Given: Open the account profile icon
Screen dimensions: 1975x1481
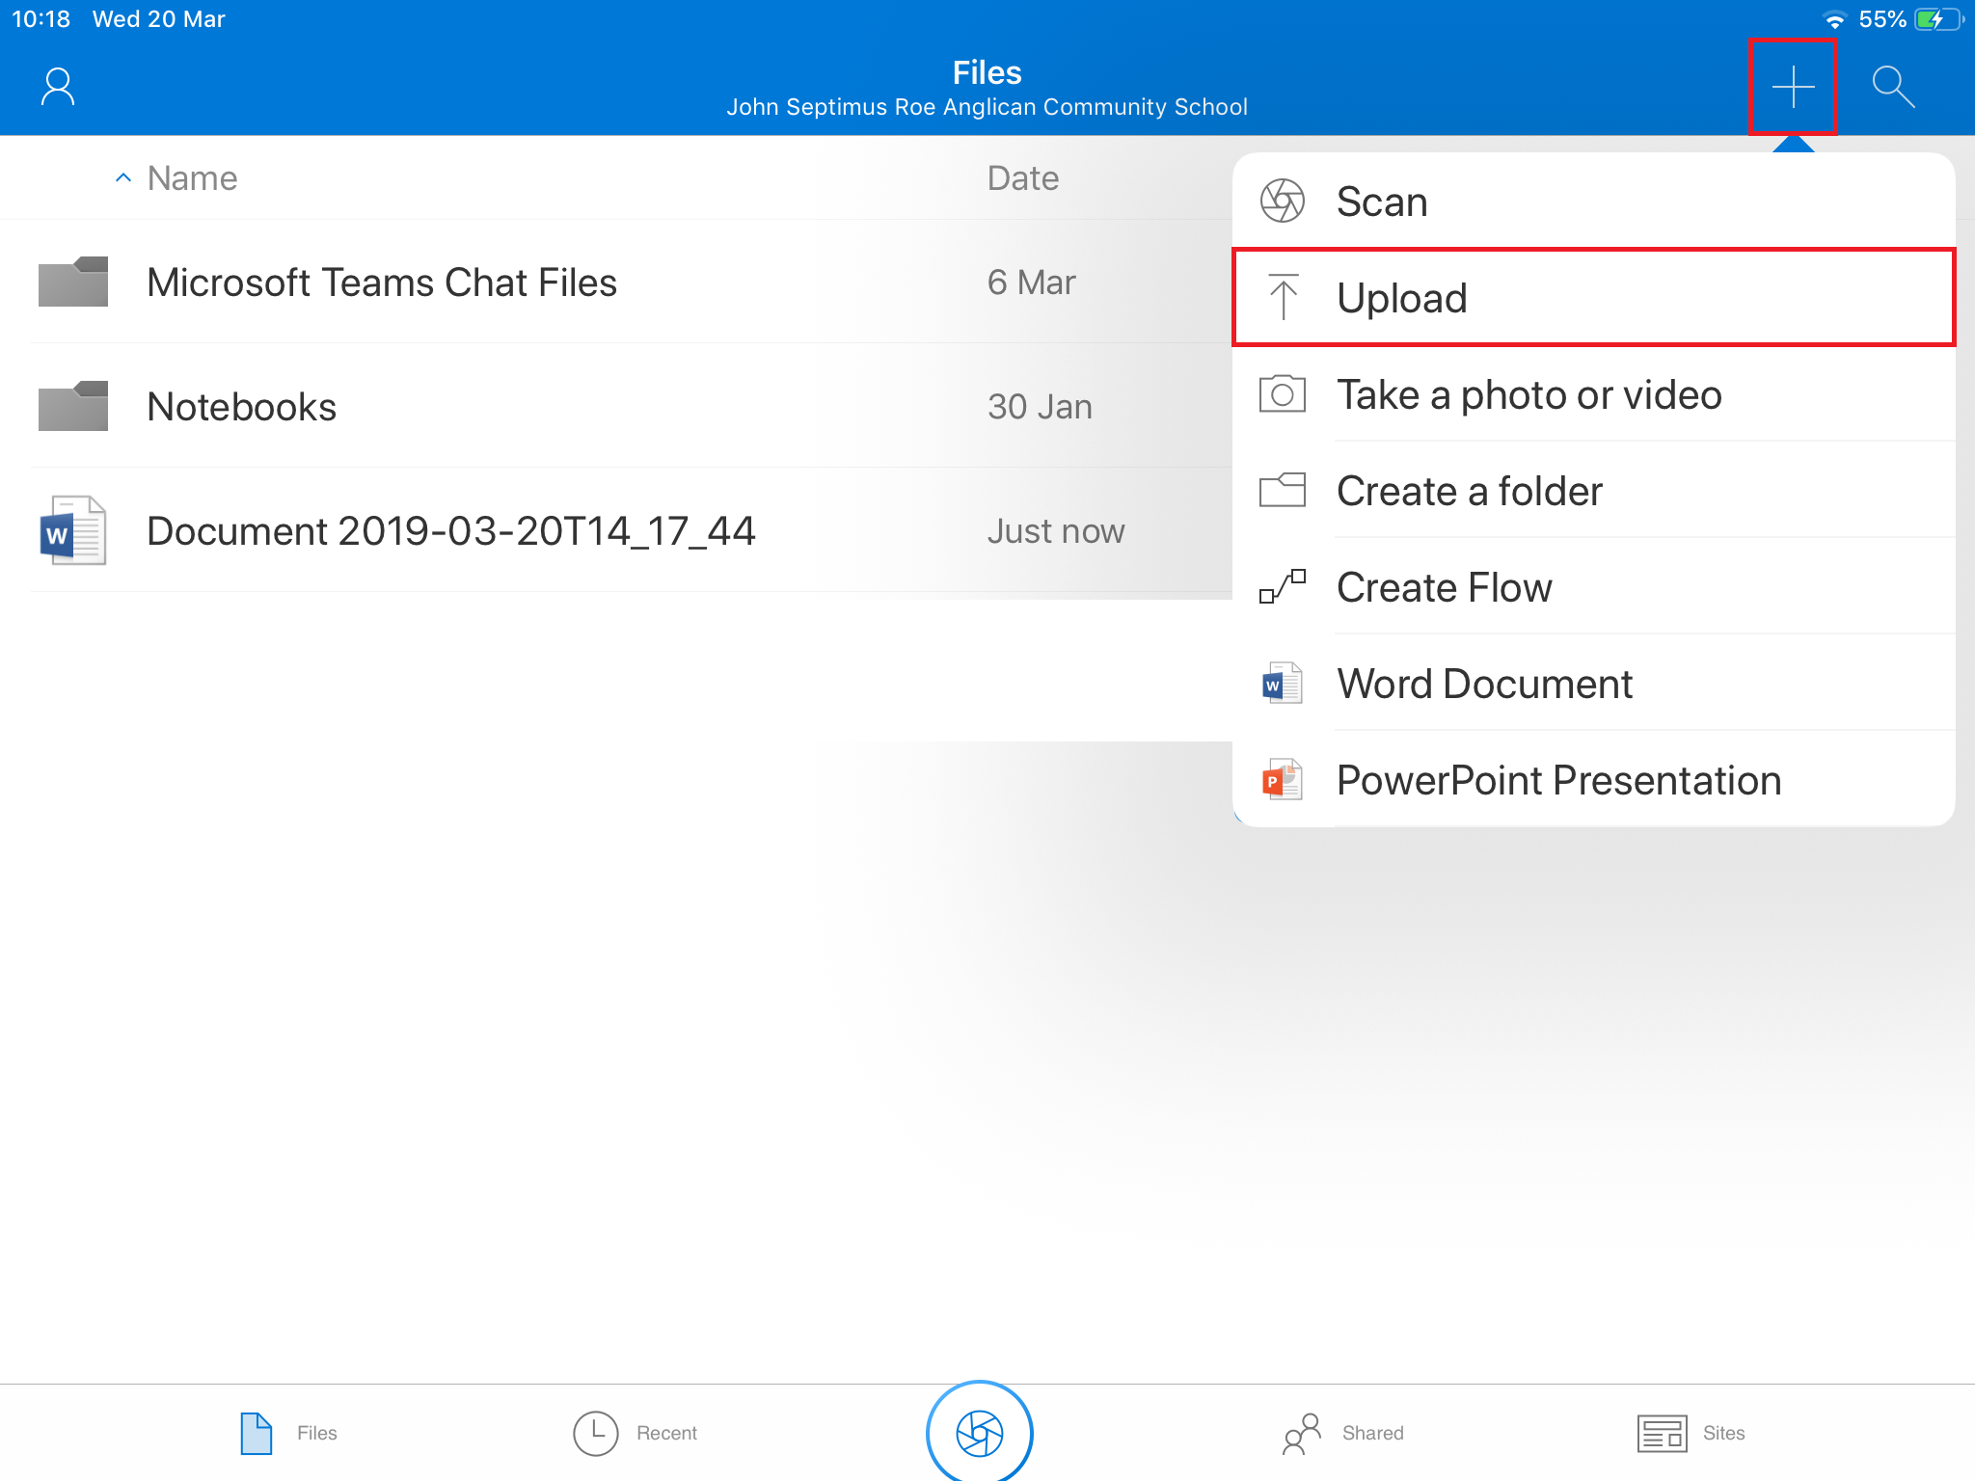Looking at the screenshot, I should (58, 87).
